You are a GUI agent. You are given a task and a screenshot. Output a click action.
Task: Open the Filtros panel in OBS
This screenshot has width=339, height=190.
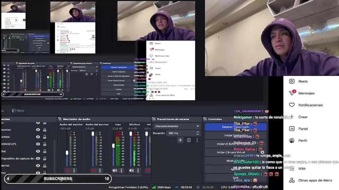pos(18,111)
